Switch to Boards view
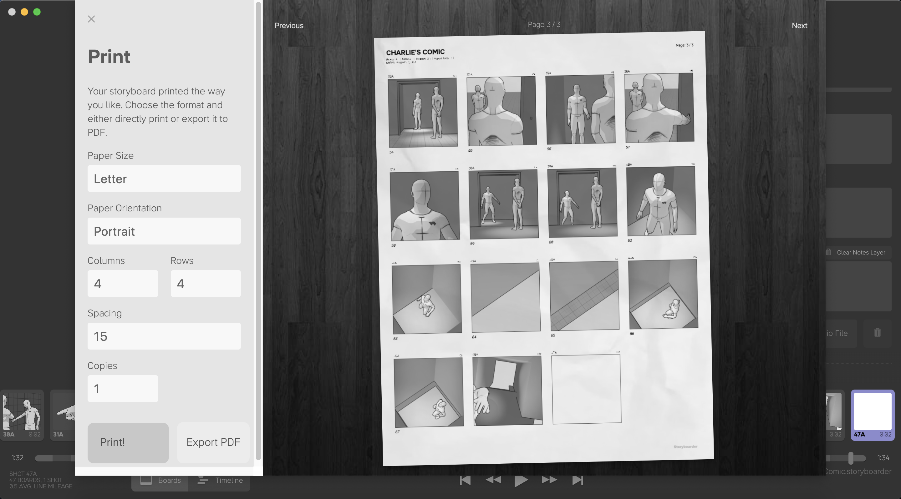901x499 pixels. click(x=160, y=481)
